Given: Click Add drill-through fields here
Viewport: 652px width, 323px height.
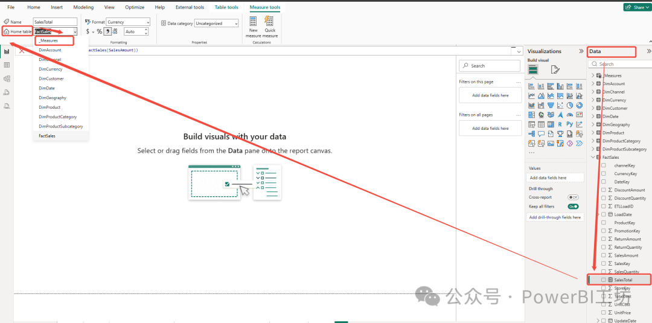Looking at the screenshot, I should (555, 217).
